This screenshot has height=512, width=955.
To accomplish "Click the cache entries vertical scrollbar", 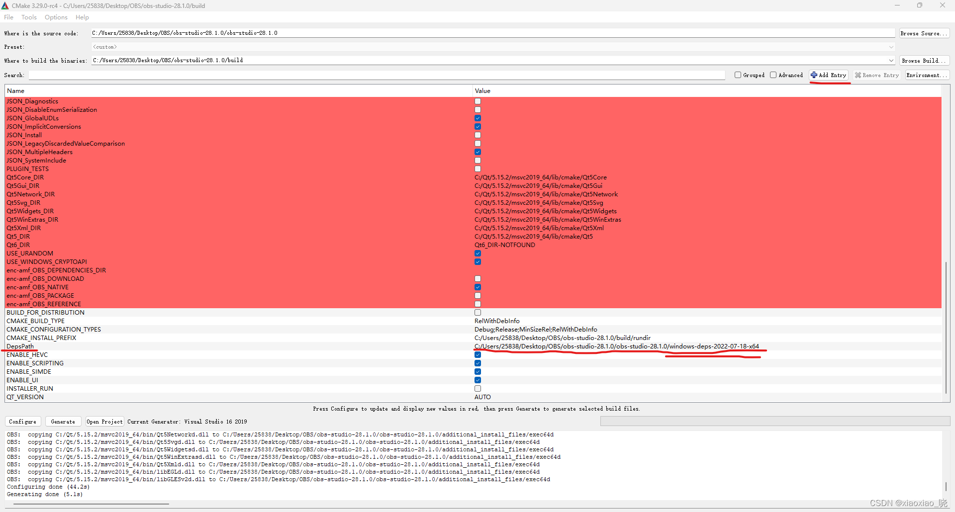I will [946, 328].
